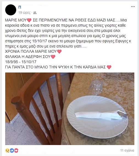Open the photo of the empty chair and plate
This screenshot has width=139, height=156.
pos(70,109)
